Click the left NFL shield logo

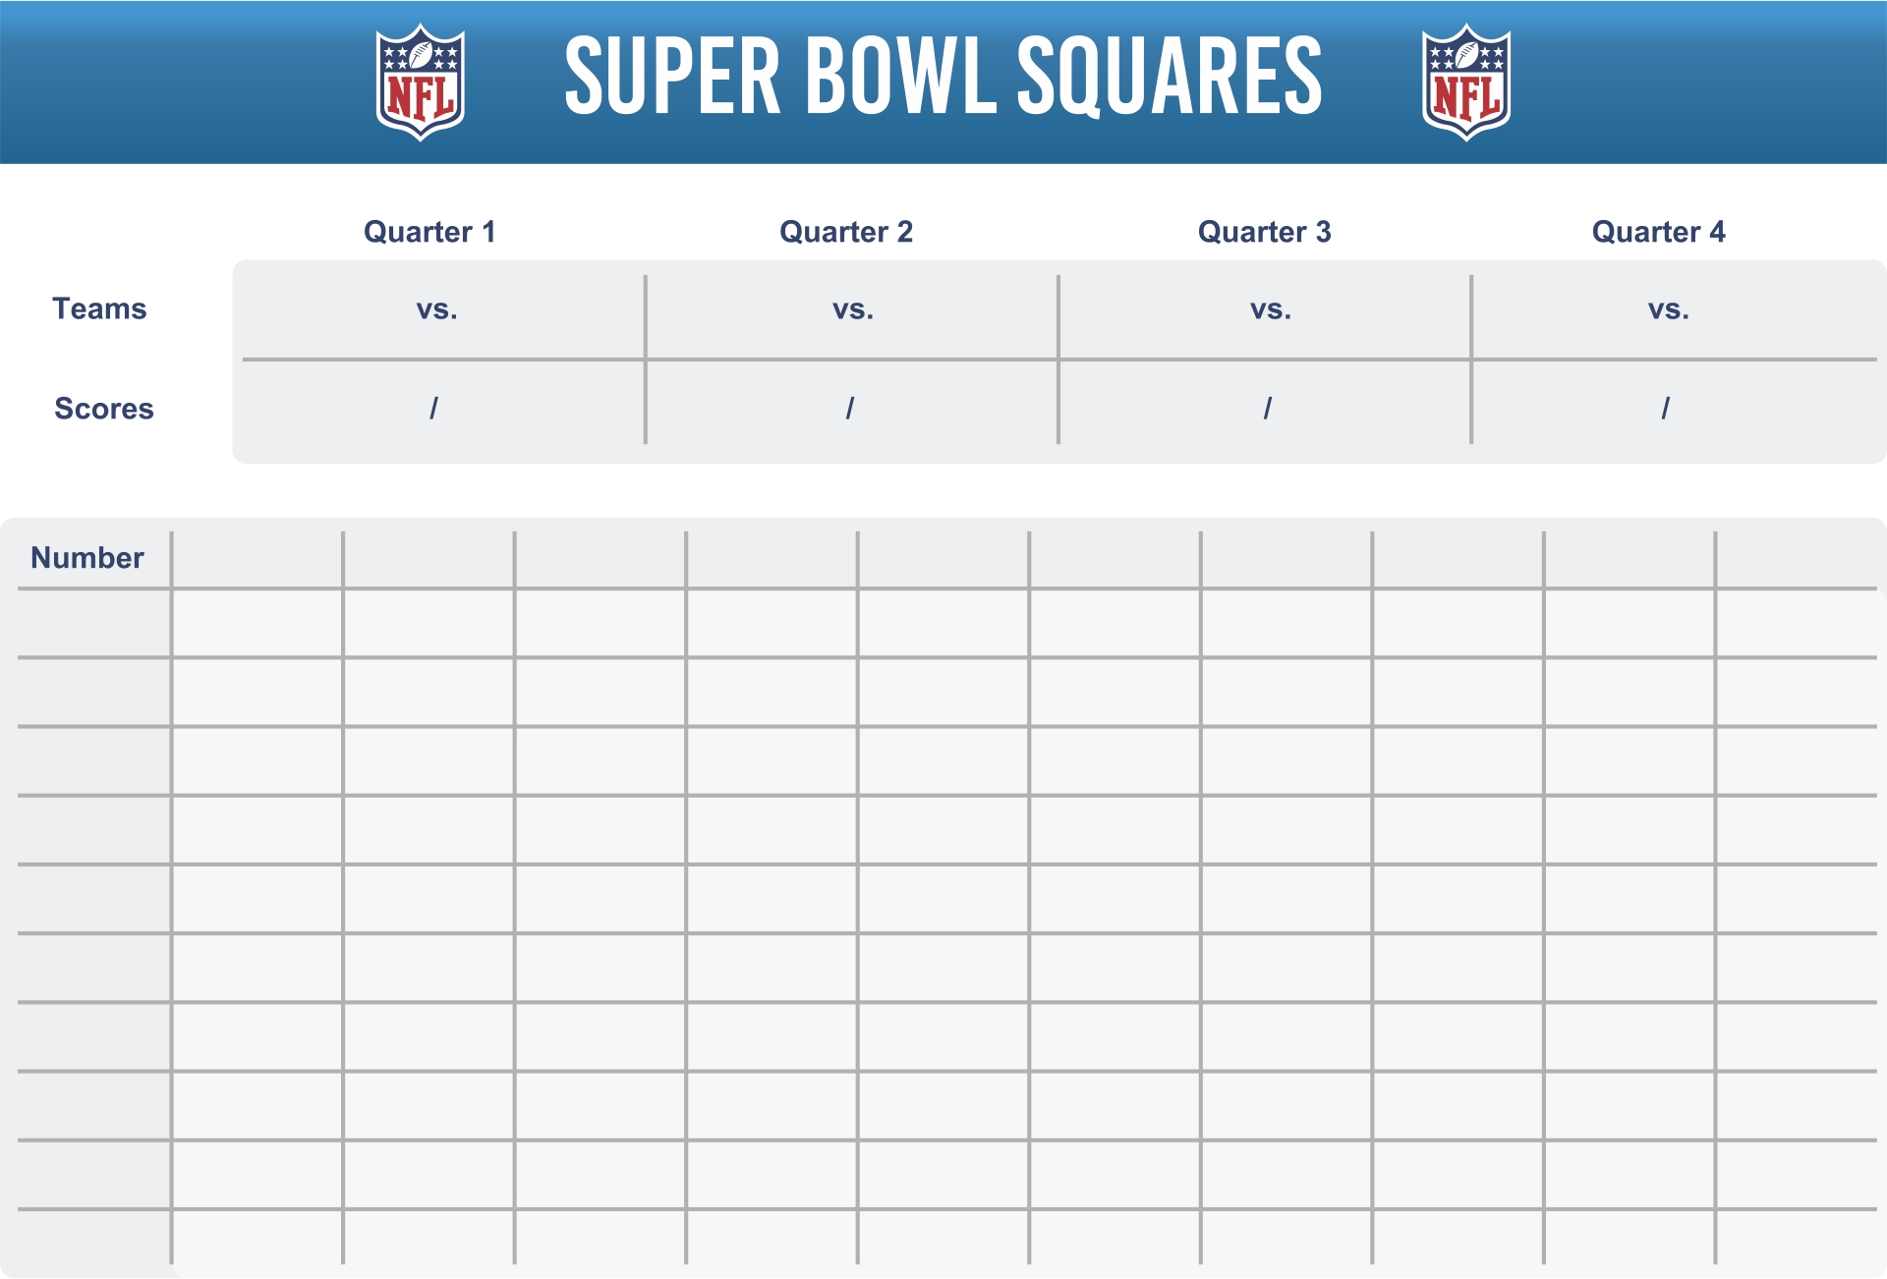(x=421, y=83)
